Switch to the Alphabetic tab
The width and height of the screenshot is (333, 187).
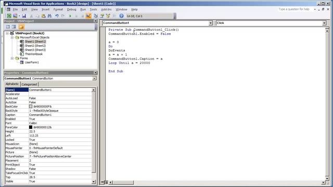coord(12,84)
